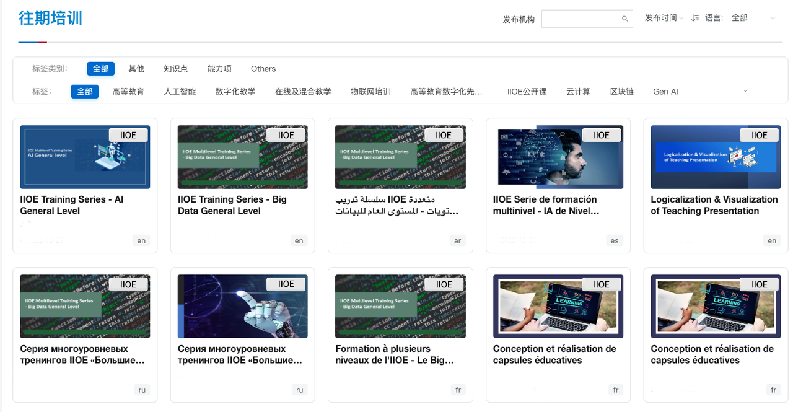Click the 'ar' language badge
The image size is (793, 412).
click(x=457, y=241)
